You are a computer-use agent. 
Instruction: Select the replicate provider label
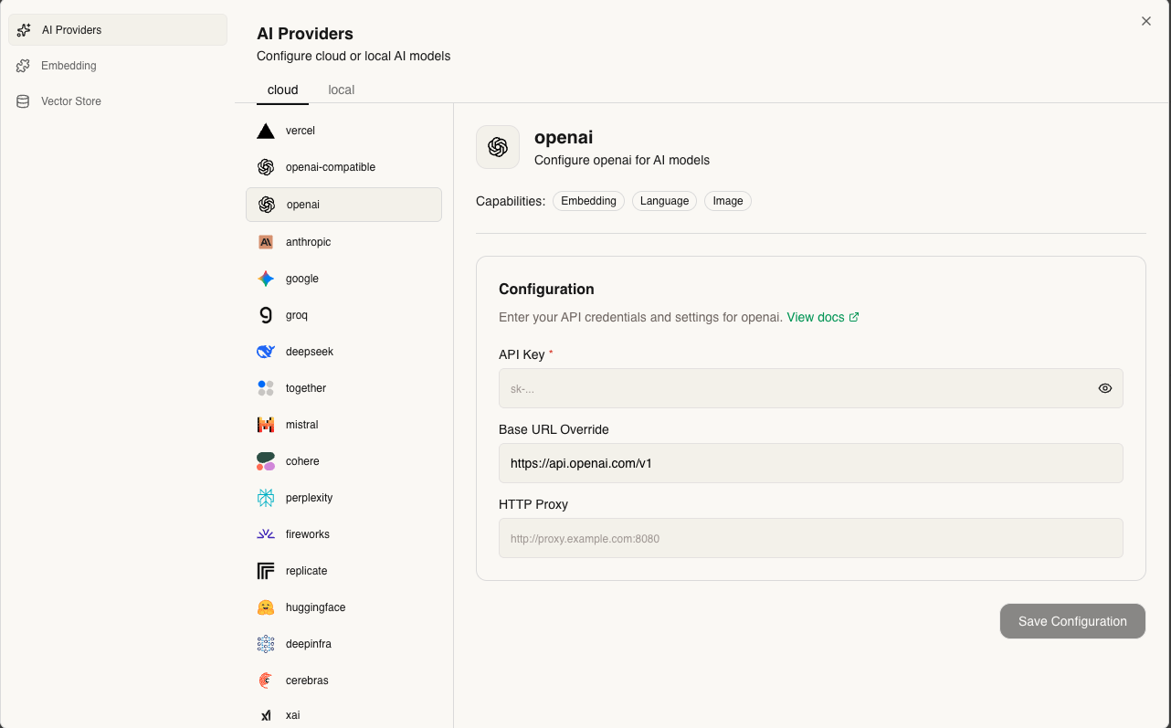pyautogui.click(x=307, y=571)
